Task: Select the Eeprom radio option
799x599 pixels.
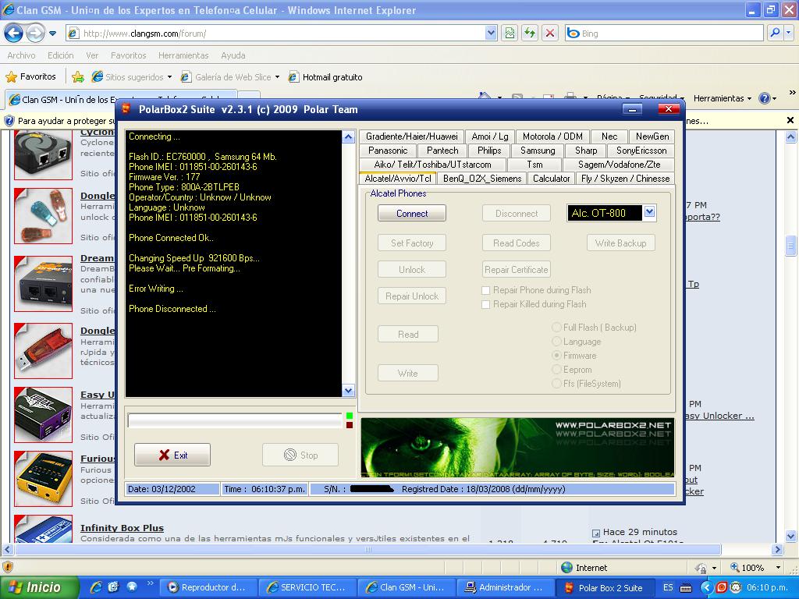Action: point(556,369)
